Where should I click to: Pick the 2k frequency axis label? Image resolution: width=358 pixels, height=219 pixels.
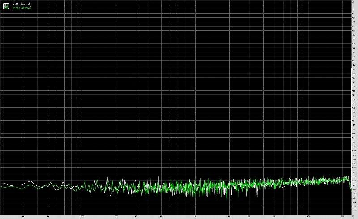[x=229, y=217]
